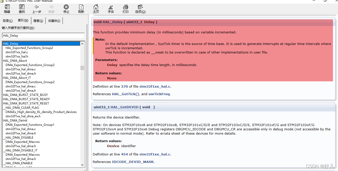Select stm32f1xx_hal.c index entry
This screenshot has height=171, width=338.
(x=17, y=52)
